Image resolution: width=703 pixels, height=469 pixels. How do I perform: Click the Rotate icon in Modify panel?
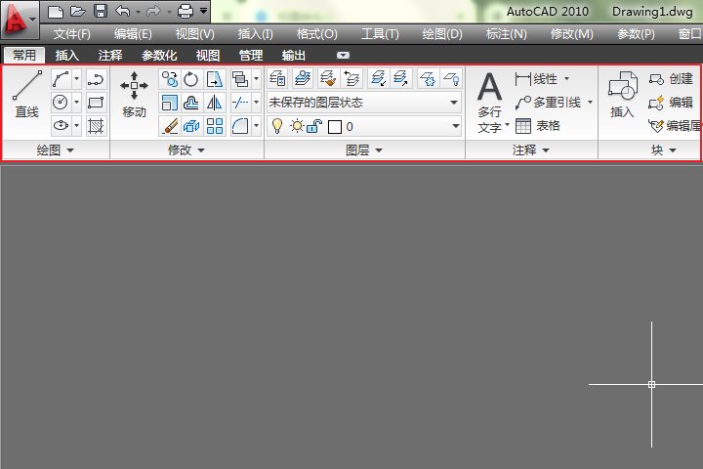[x=191, y=79]
